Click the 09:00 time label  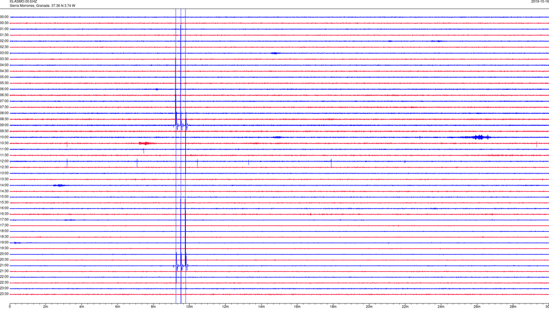pos(4,125)
